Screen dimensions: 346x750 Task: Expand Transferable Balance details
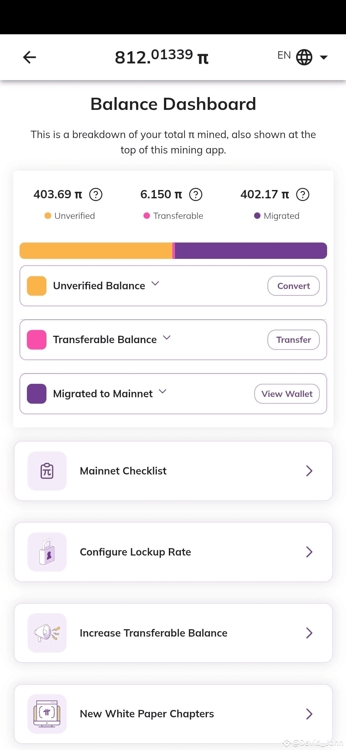pos(167,337)
